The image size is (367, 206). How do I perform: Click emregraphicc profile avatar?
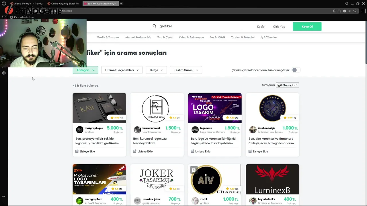(x=79, y=201)
